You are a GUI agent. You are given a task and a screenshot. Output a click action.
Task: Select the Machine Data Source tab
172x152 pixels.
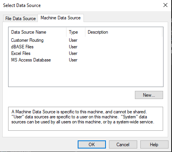pyautogui.click(x=61, y=18)
